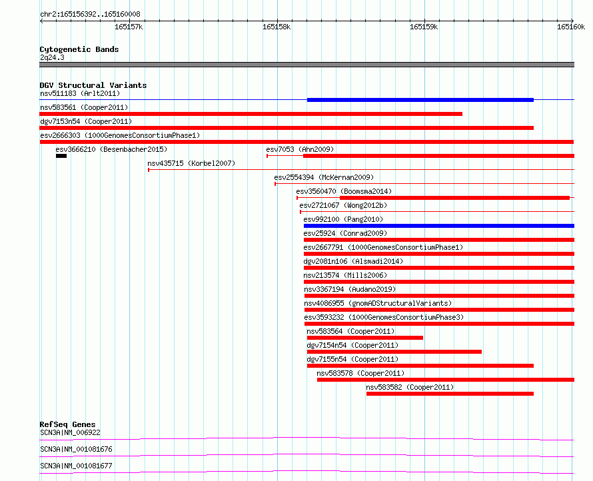Click the red nsv583582 variant bar
The image size is (593, 481).
pyautogui.click(x=450, y=394)
